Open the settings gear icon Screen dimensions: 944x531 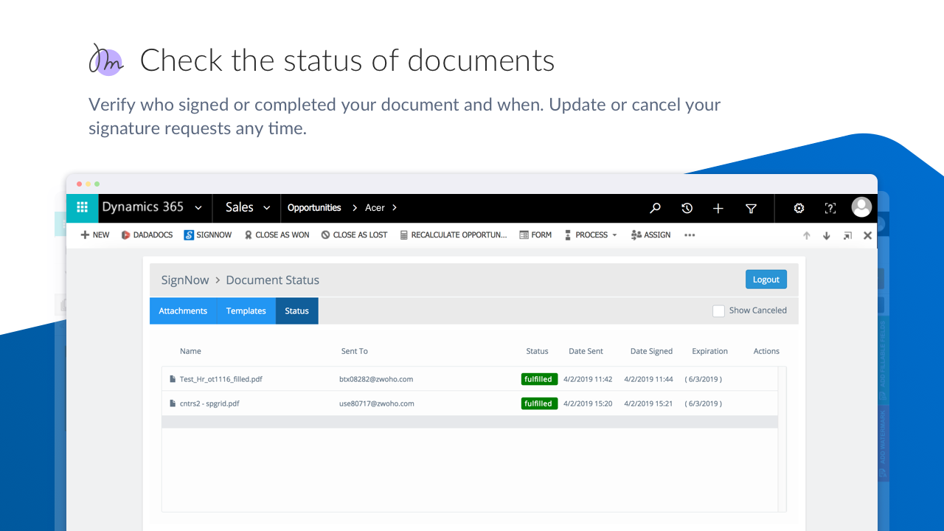tap(799, 209)
